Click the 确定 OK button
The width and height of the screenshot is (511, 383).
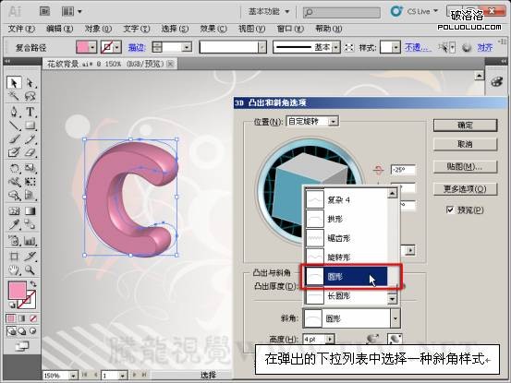465,126
